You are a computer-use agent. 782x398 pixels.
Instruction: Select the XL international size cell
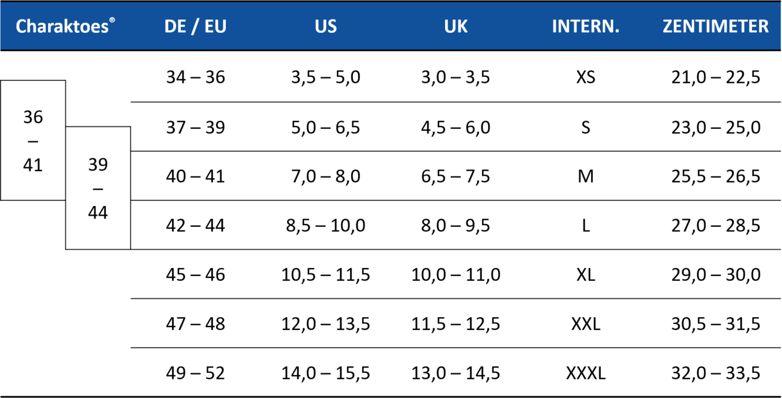pyautogui.click(x=585, y=275)
